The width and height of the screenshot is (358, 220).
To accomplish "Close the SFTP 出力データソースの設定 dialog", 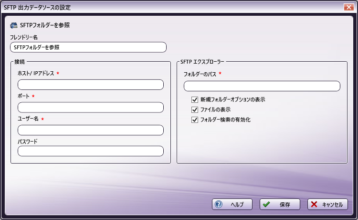I will [x=348, y=7].
